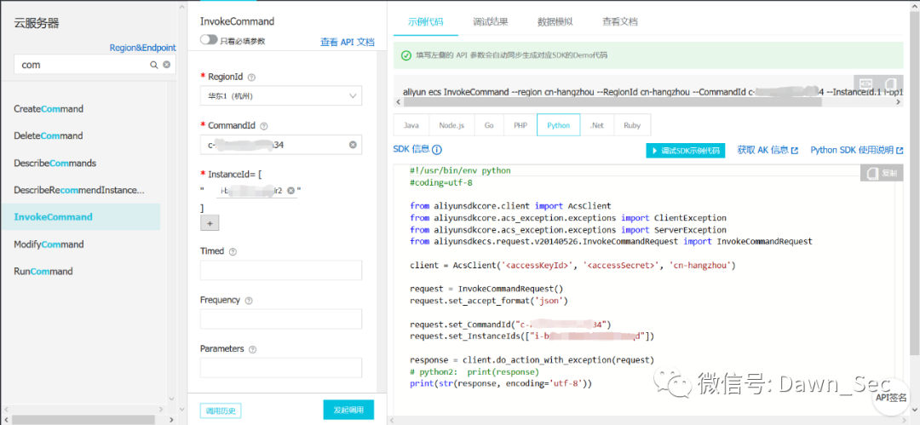Click the SDK 信息 info icon
The width and height of the screenshot is (920, 425).
437,150
